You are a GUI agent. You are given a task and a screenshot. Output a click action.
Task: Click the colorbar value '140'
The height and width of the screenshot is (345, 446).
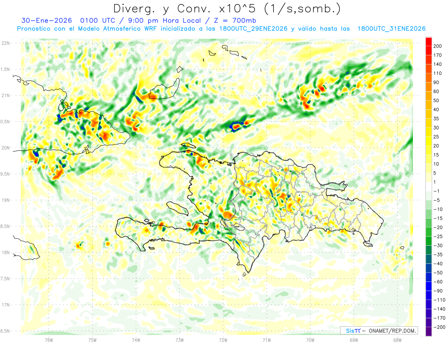tap(438, 64)
